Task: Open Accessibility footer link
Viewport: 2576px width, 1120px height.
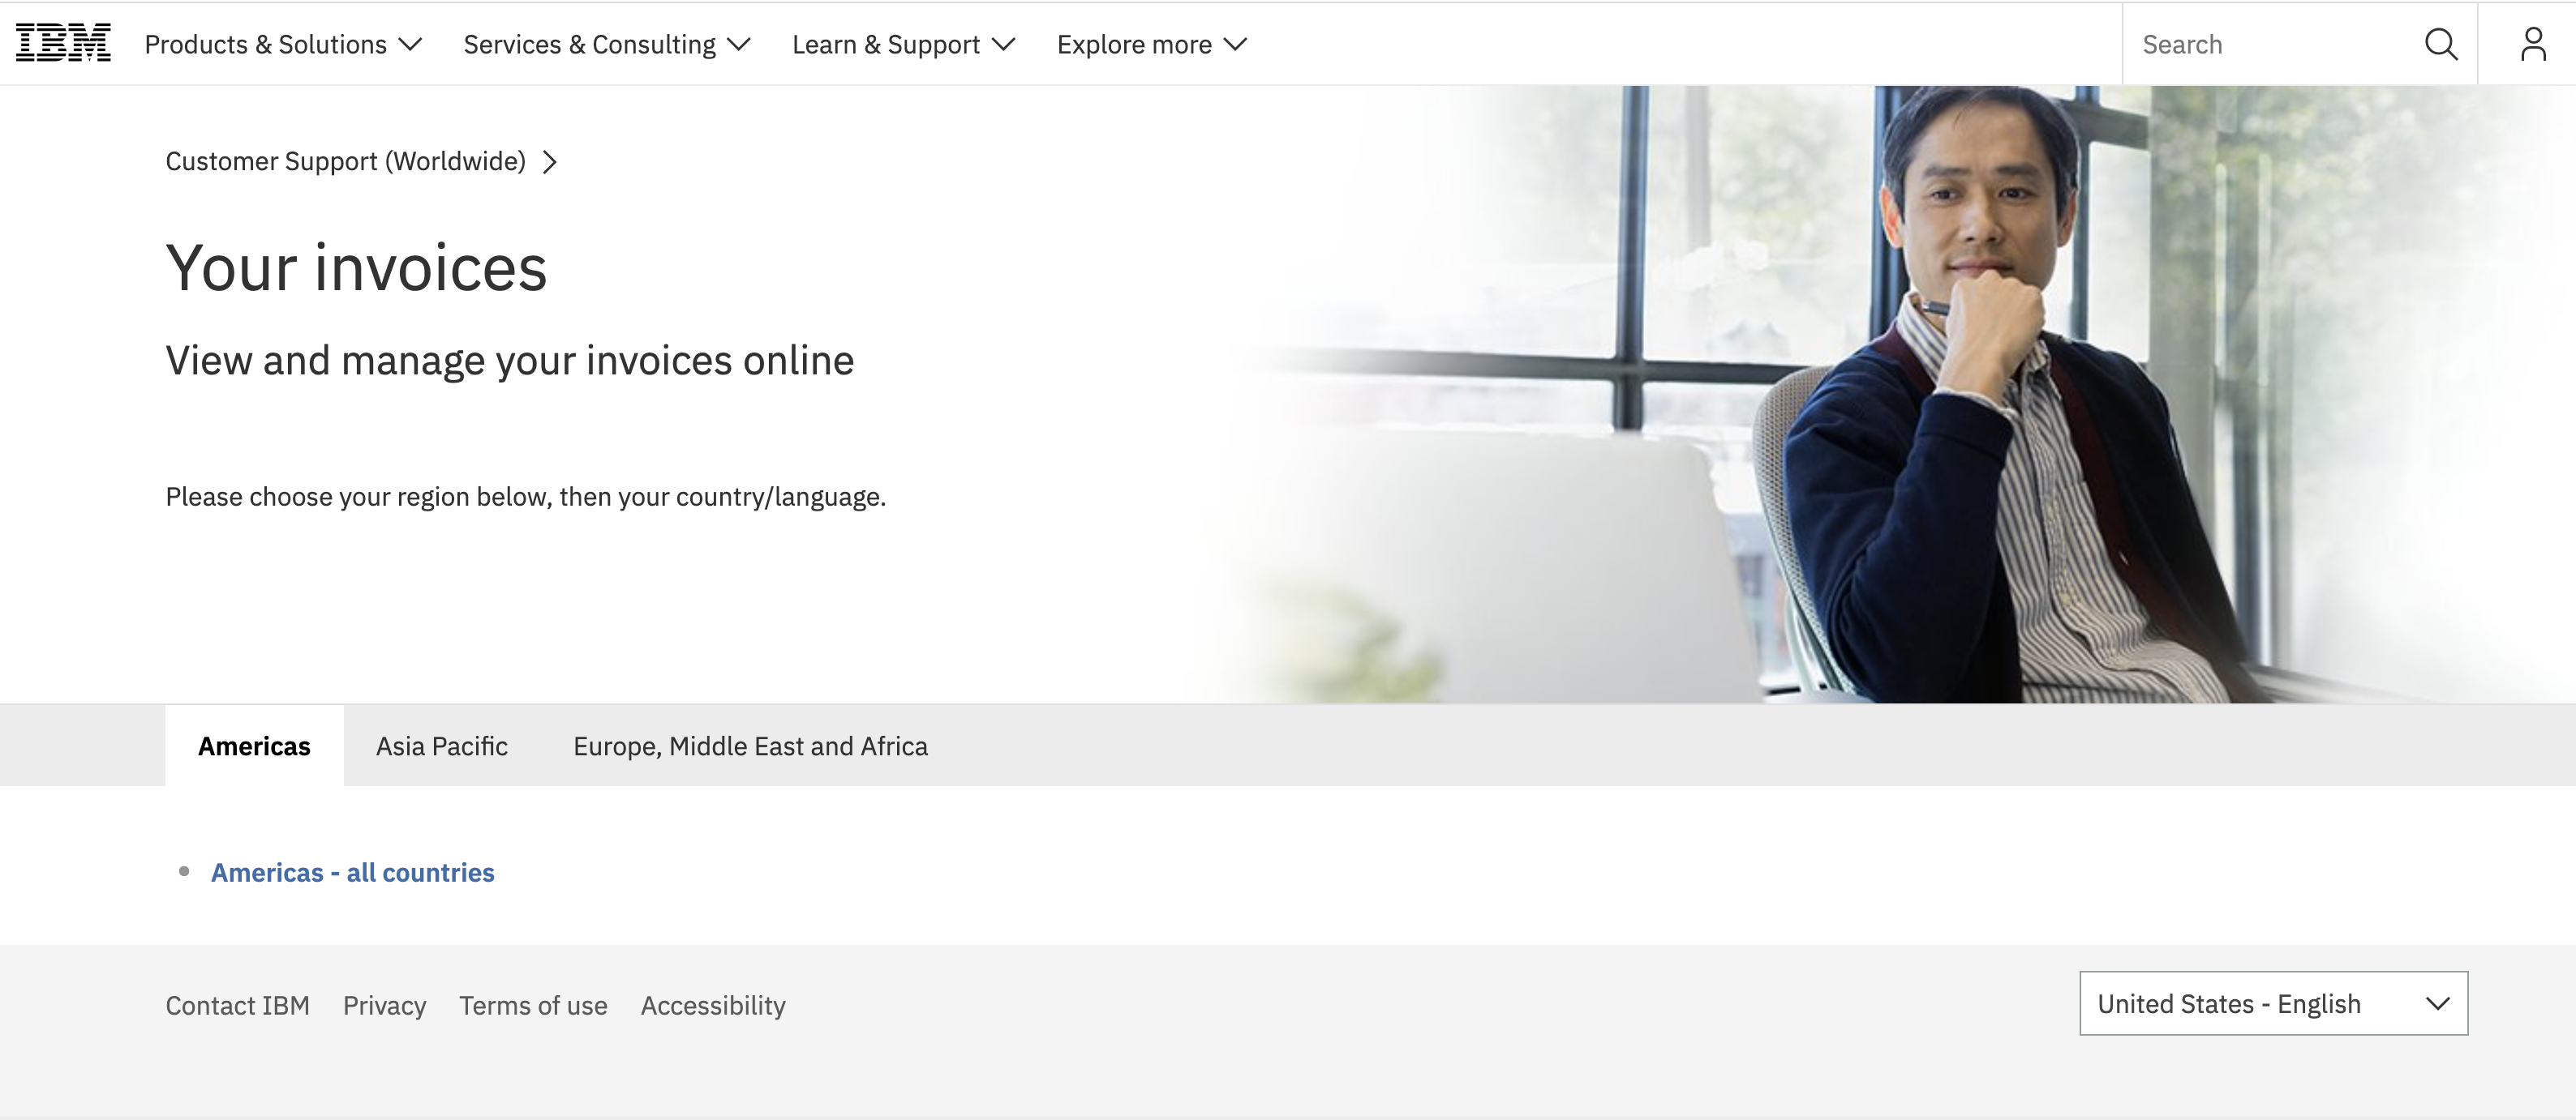Action: click(713, 1005)
